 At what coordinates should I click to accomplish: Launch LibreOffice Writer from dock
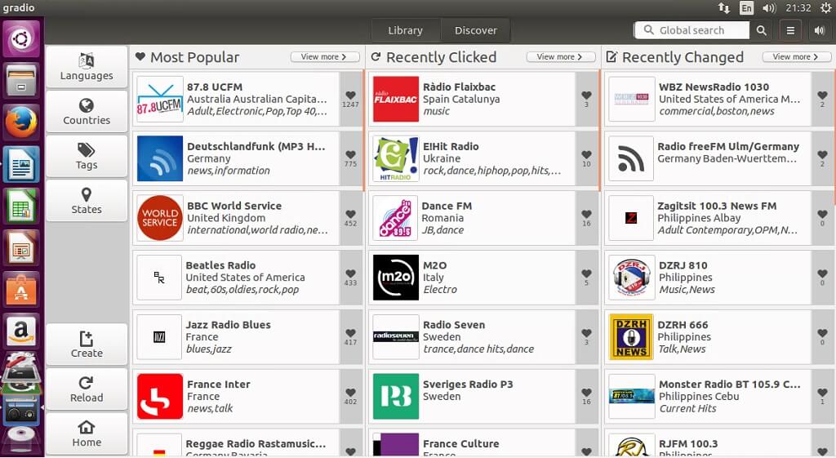(21, 163)
